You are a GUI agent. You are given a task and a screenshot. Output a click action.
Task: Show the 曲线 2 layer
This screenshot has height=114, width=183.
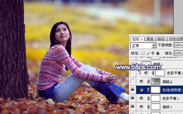[133, 81]
